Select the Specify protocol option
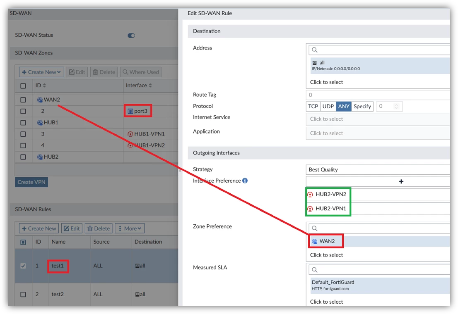This screenshot has height=314, width=458. [362, 107]
